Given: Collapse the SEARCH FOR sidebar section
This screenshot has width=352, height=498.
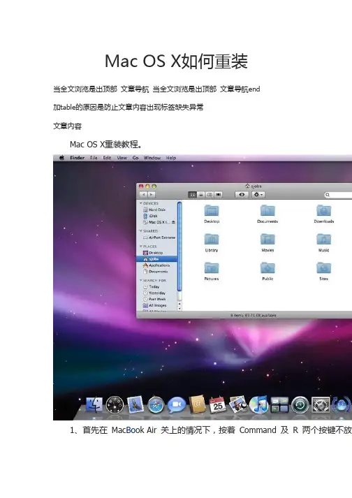Looking at the screenshot, I should 141,281.
